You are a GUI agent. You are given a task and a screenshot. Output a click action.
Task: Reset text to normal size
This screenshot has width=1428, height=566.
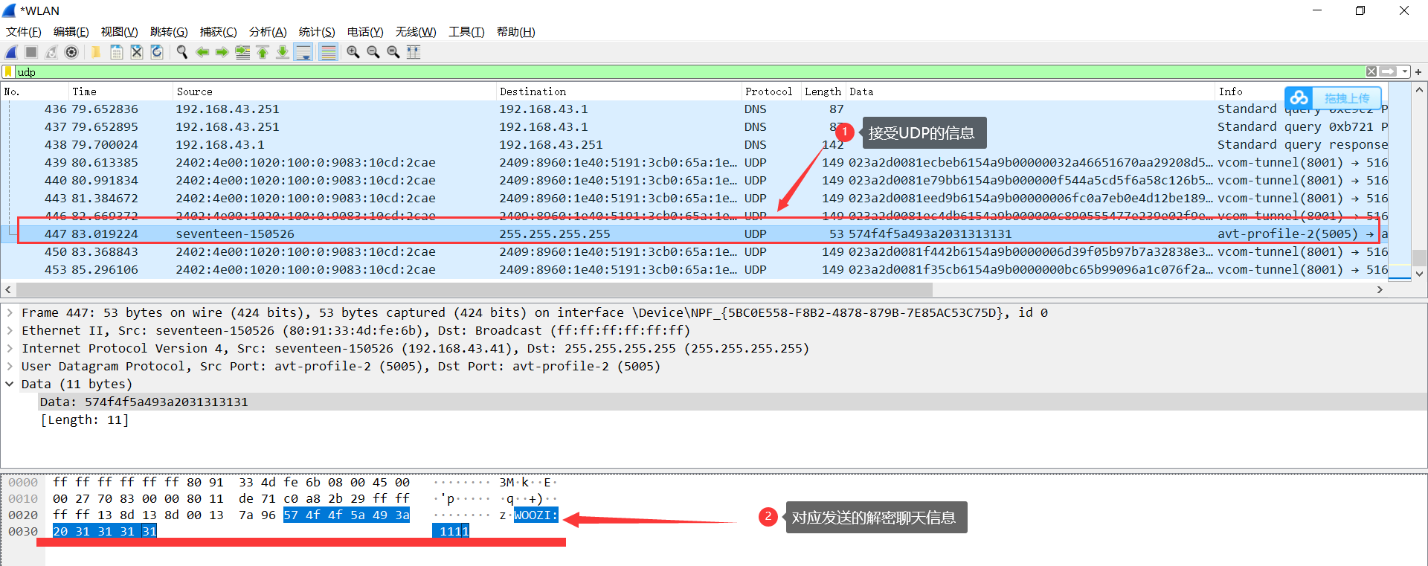[x=393, y=52]
